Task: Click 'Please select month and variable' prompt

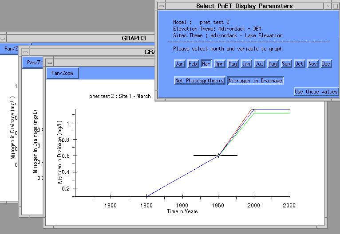Action: click(x=228, y=49)
